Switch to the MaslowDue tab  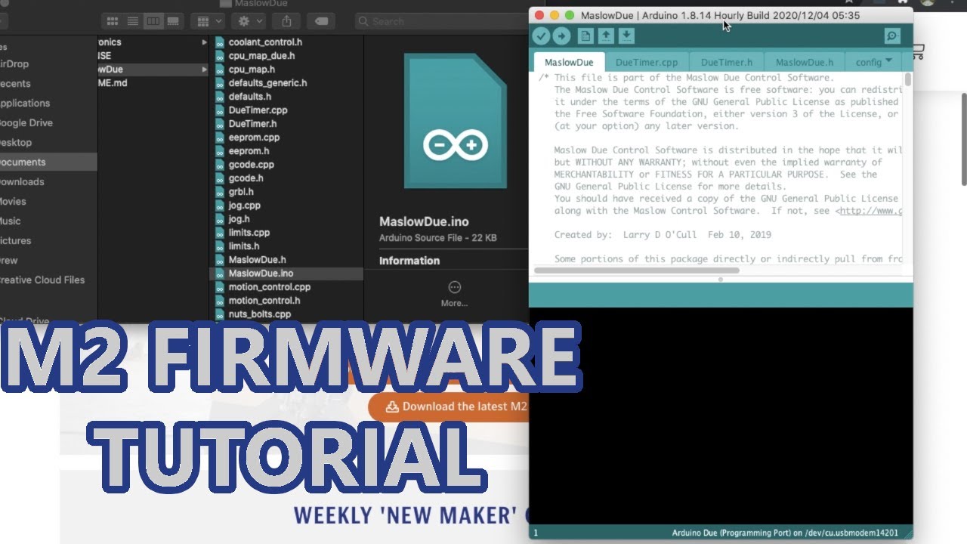pos(569,62)
